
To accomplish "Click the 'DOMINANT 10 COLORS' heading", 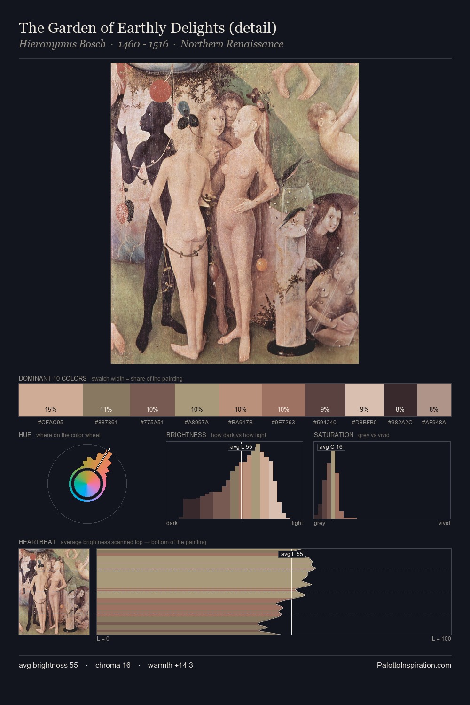I will [53, 378].
